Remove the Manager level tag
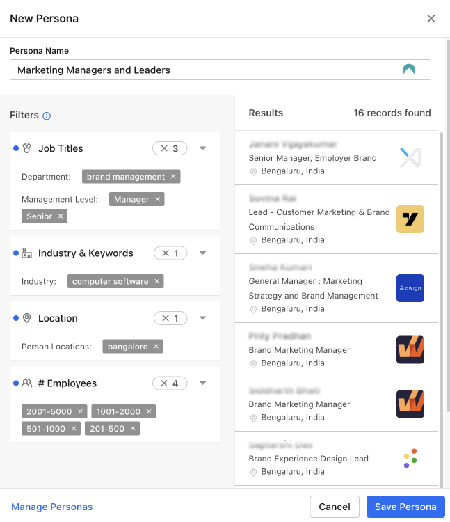 (x=158, y=199)
